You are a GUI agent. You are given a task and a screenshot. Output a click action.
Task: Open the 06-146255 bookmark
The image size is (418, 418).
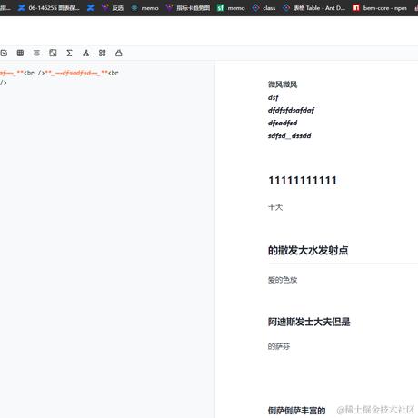tap(49, 8)
